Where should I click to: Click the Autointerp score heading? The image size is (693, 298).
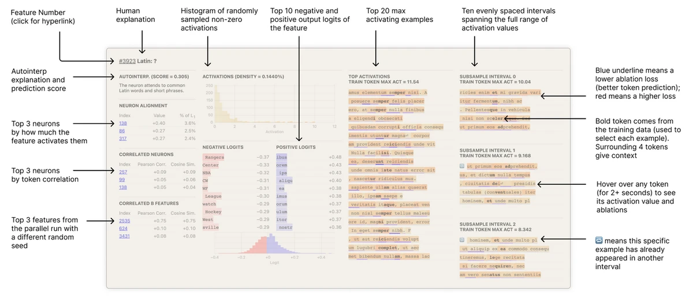click(x=154, y=76)
